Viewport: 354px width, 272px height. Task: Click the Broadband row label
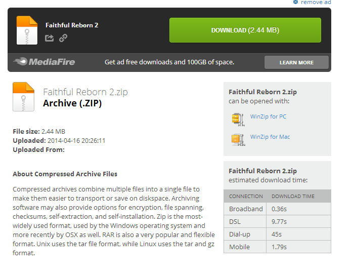(x=246, y=209)
